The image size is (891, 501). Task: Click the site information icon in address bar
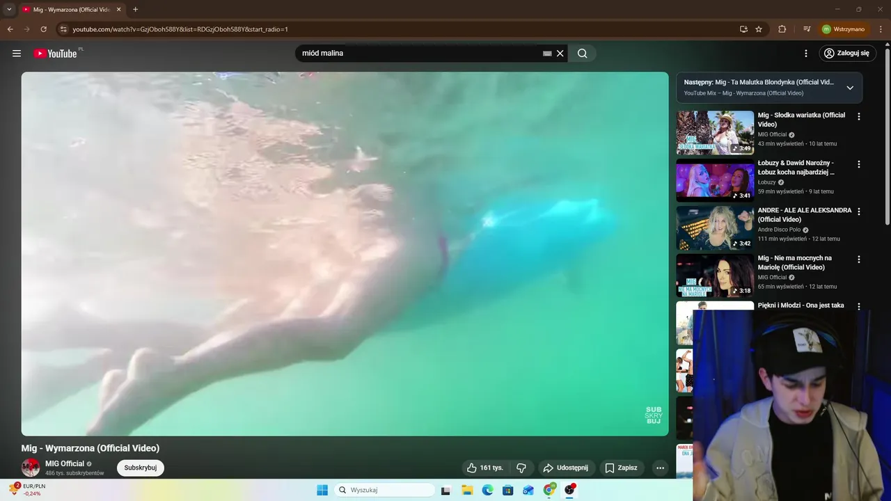[x=63, y=29]
